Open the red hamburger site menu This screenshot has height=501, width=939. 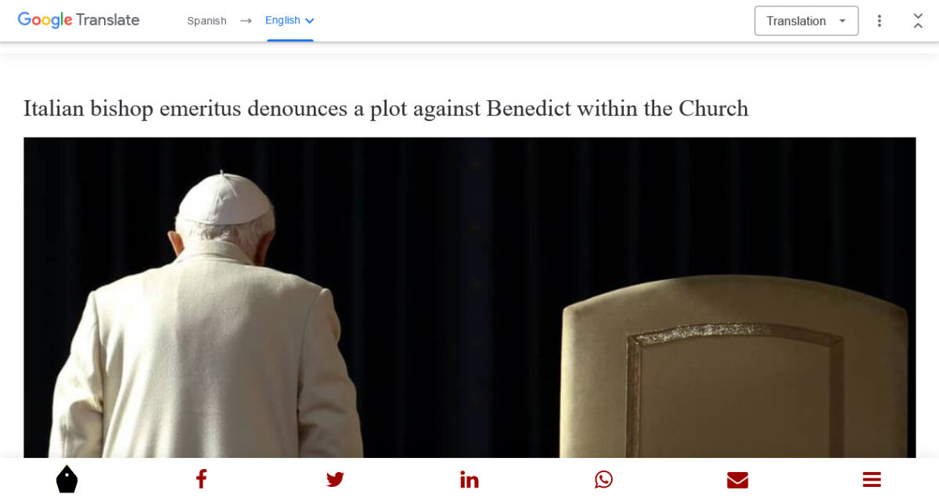coord(872,480)
